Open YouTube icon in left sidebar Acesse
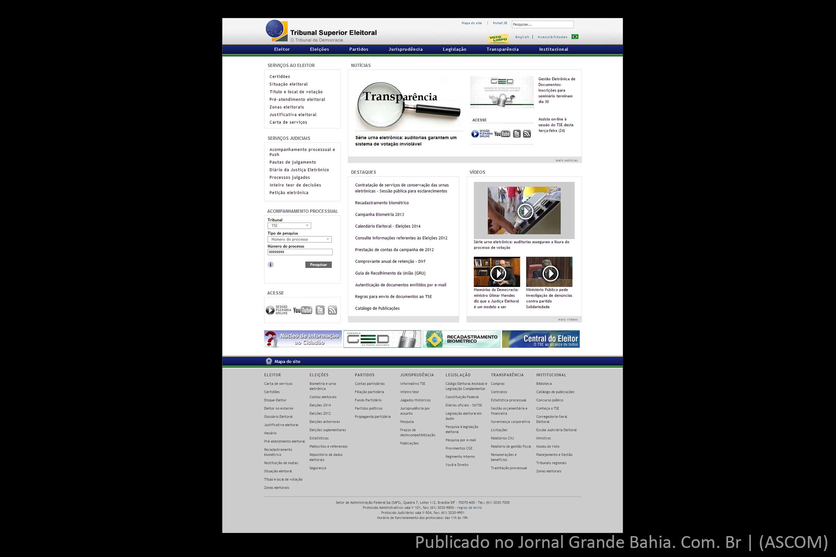The width and height of the screenshot is (836, 557). coord(302,310)
